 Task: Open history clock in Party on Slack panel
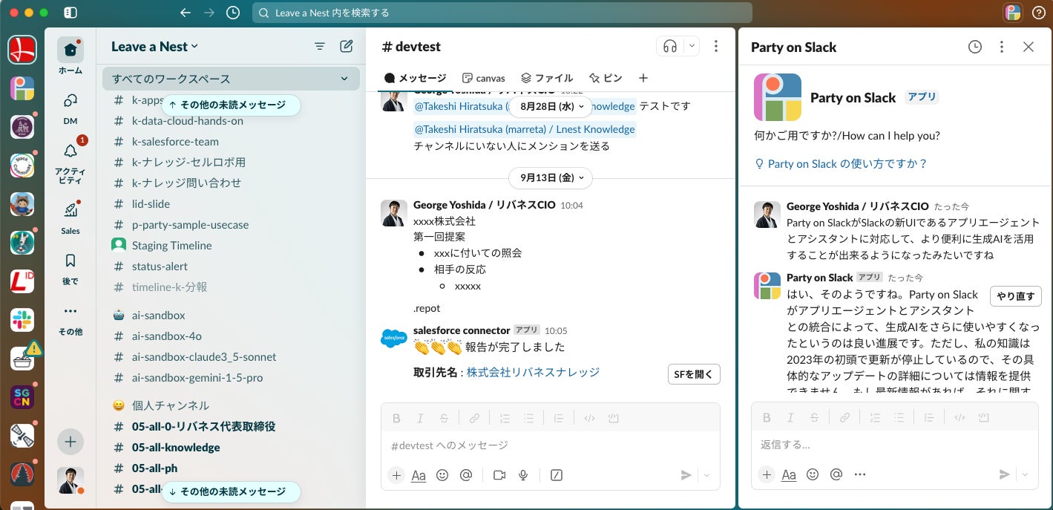(x=975, y=47)
